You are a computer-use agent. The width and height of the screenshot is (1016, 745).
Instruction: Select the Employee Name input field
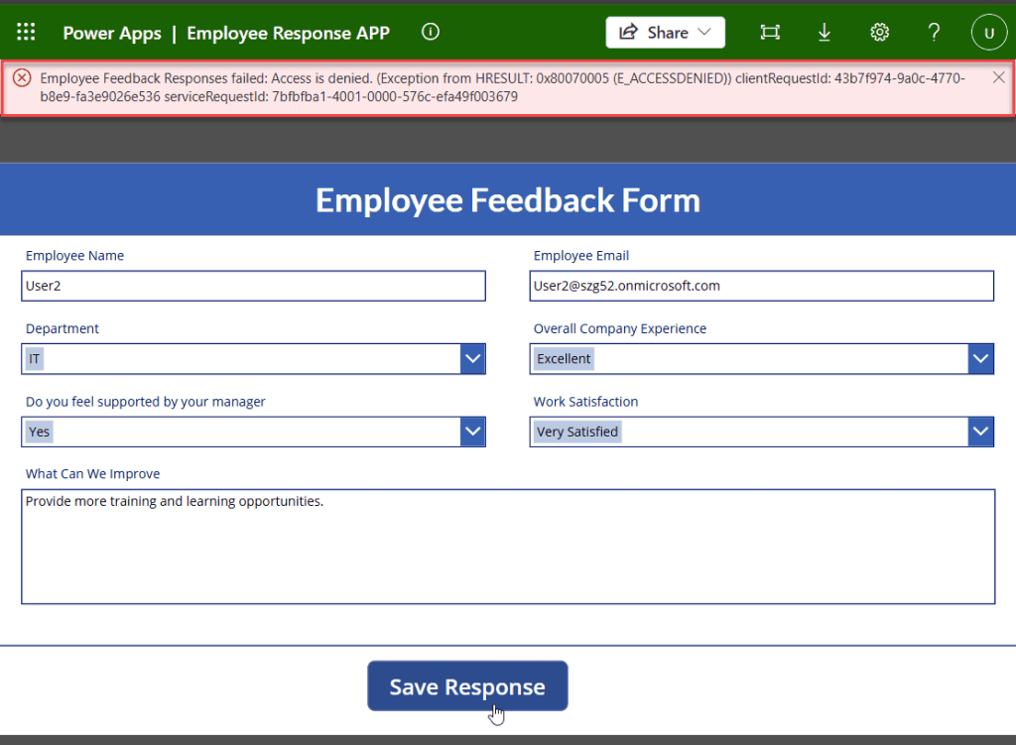coord(254,286)
